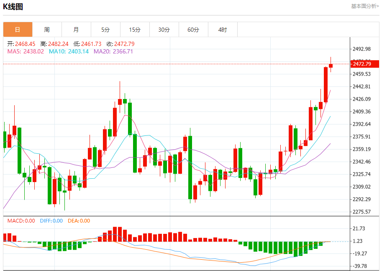Click the 2275.57 price axis label
Viewport: 382px width, 271px height.
click(x=362, y=212)
